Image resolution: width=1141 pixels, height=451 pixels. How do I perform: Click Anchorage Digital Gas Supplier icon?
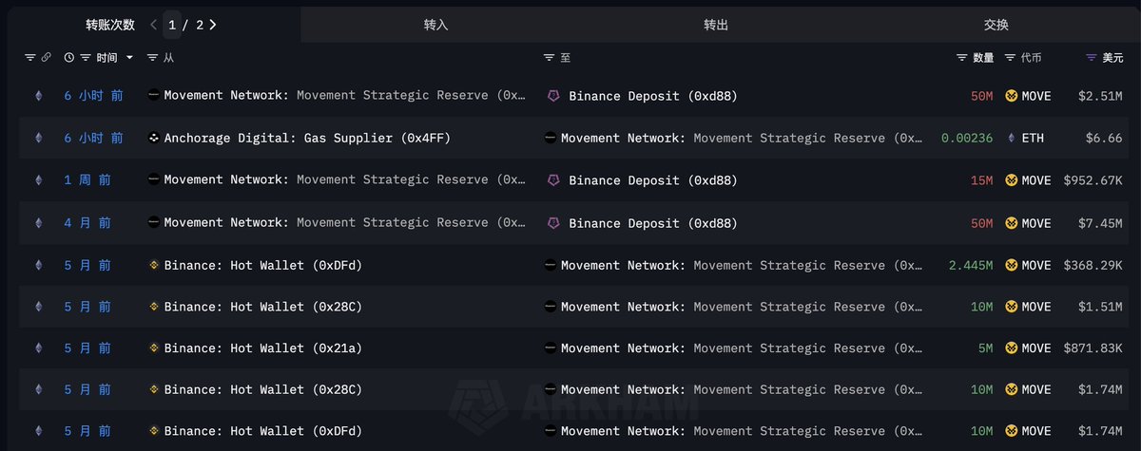[154, 139]
